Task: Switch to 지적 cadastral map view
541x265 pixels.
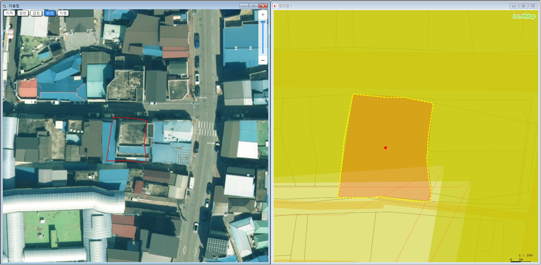Action: click(x=9, y=13)
